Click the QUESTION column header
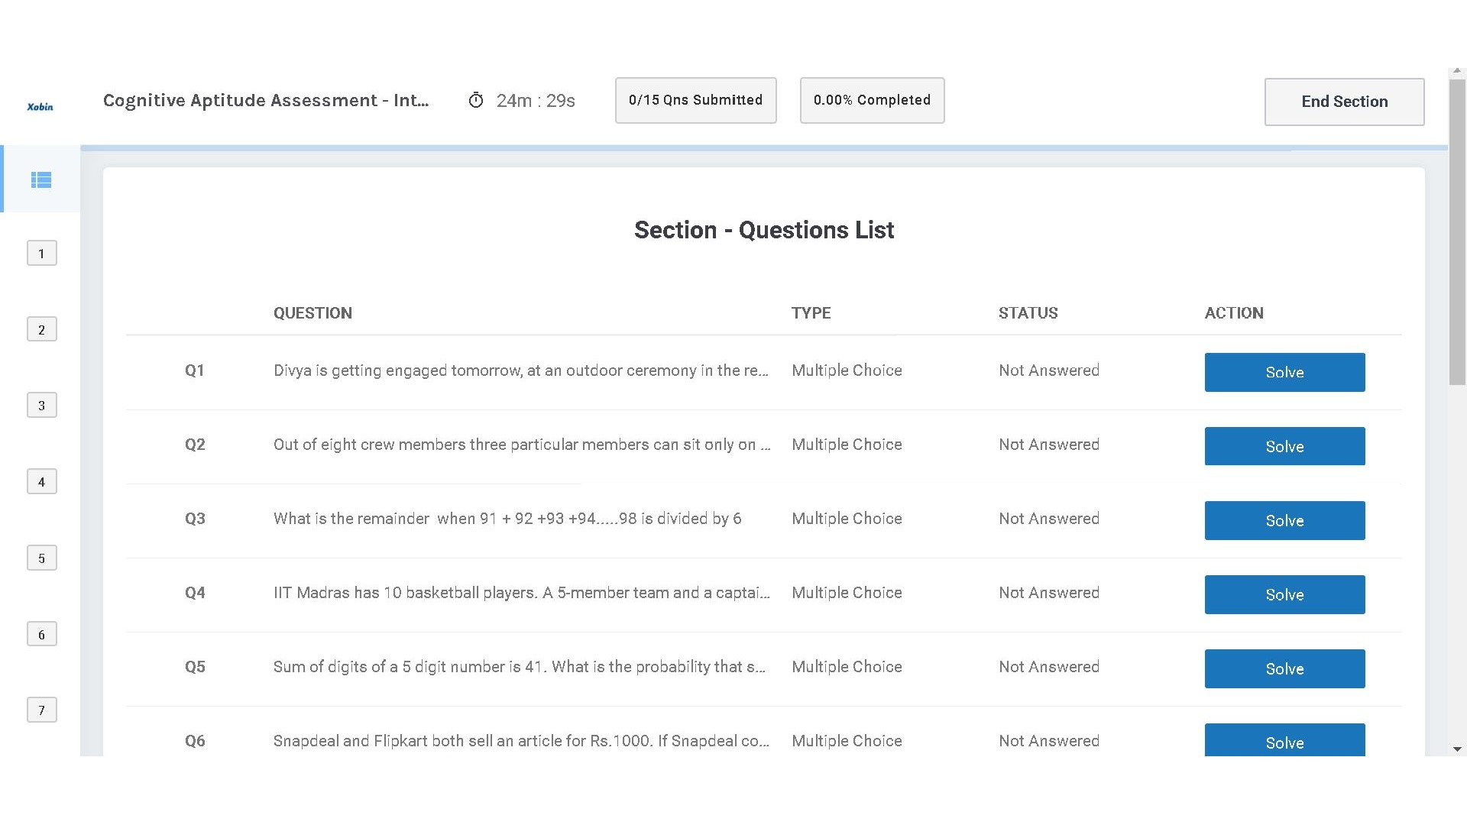1467x825 pixels. click(x=313, y=313)
